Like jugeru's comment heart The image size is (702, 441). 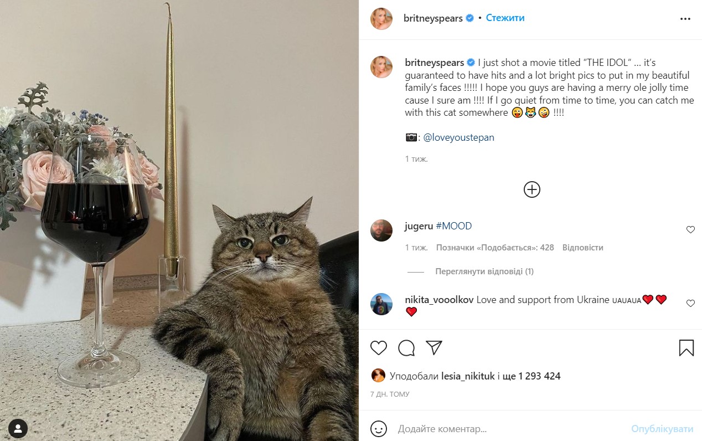click(x=690, y=230)
